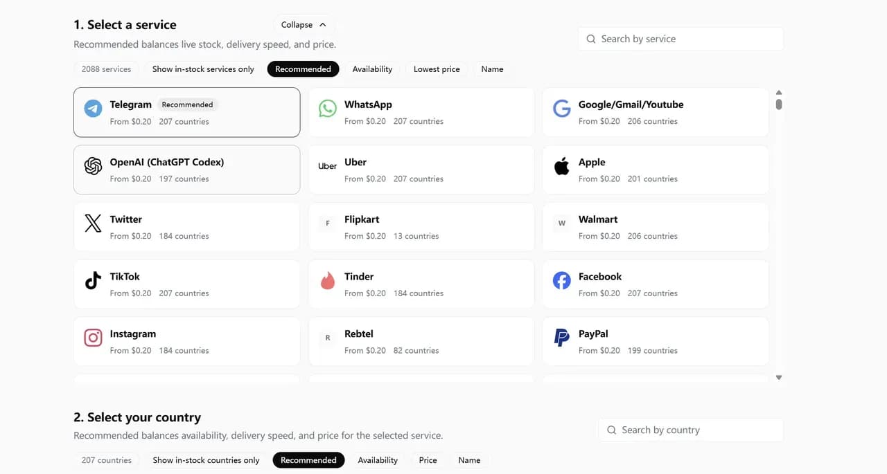
Task: Choose the WhatsApp service name
Action: [x=368, y=104]
